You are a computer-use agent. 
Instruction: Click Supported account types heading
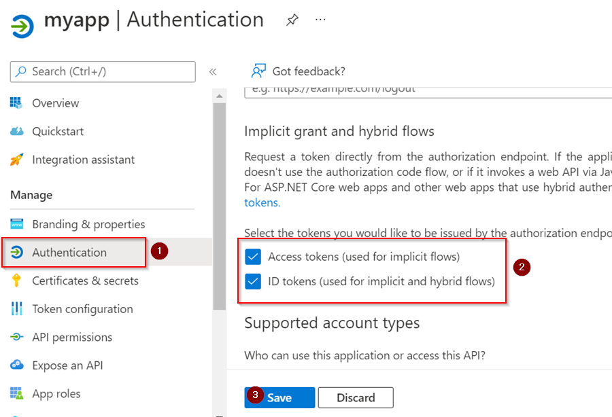[332, 323]
